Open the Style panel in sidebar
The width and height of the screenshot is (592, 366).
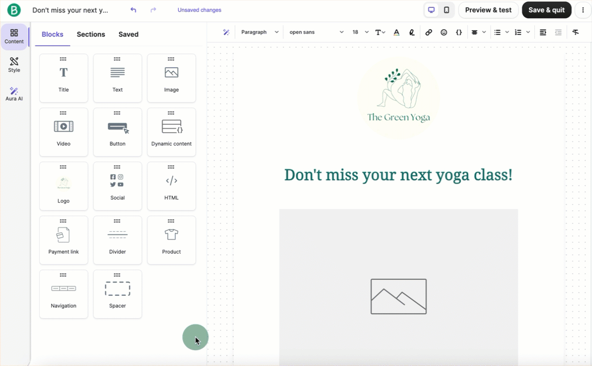pyautogui.click(x=14, y=65)
